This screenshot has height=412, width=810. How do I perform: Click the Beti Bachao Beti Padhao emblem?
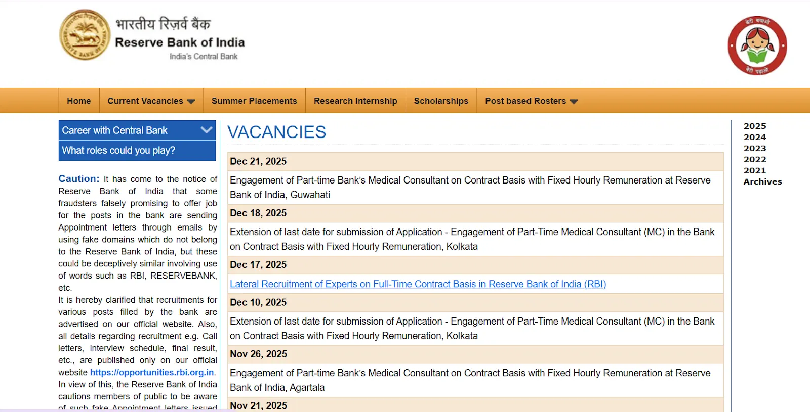(x=757, y=45)
